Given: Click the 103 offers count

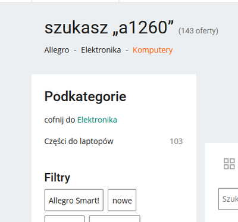Looking at the screenshot, I should click(x=176, y=142).
